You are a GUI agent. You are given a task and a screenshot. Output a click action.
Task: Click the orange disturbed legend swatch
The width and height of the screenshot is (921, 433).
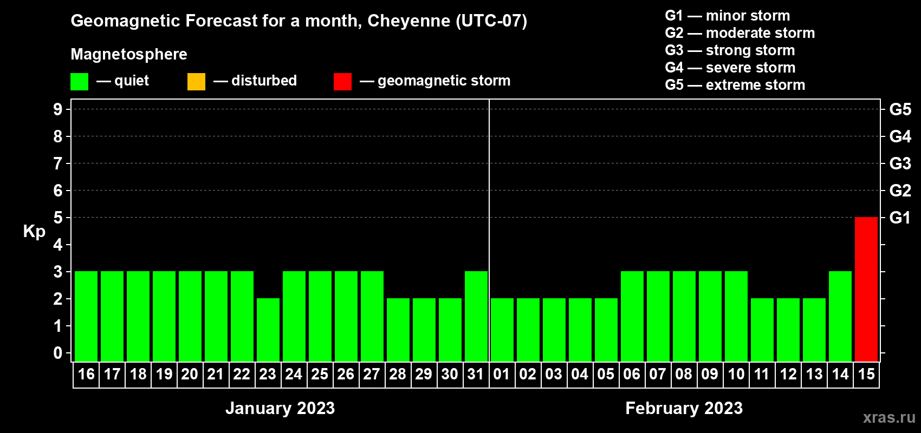196,82
